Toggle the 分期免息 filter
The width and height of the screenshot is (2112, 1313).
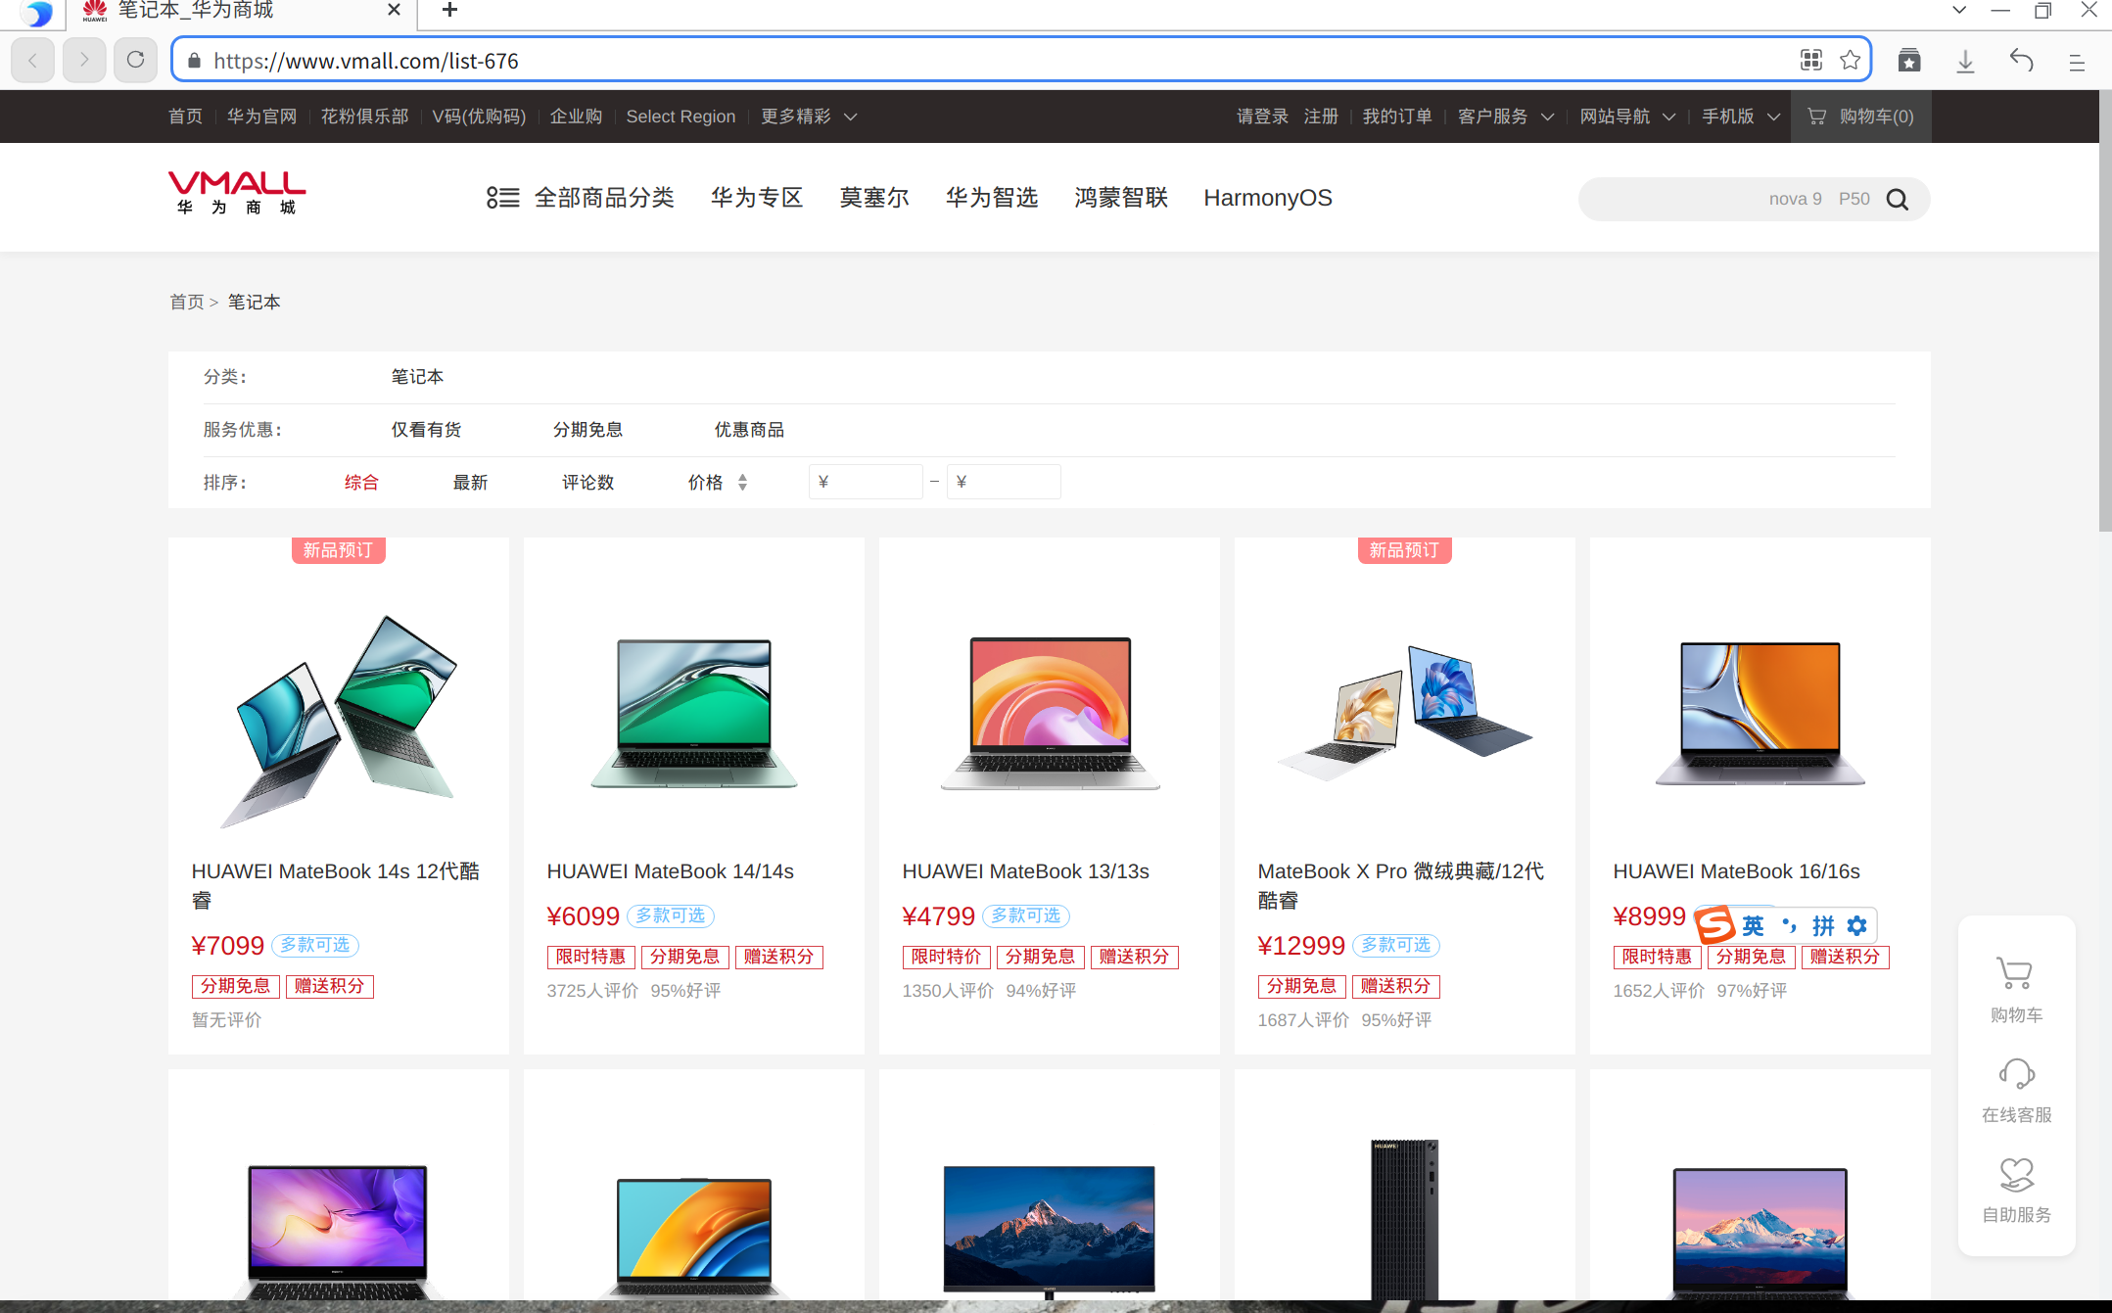coord(587,430)
